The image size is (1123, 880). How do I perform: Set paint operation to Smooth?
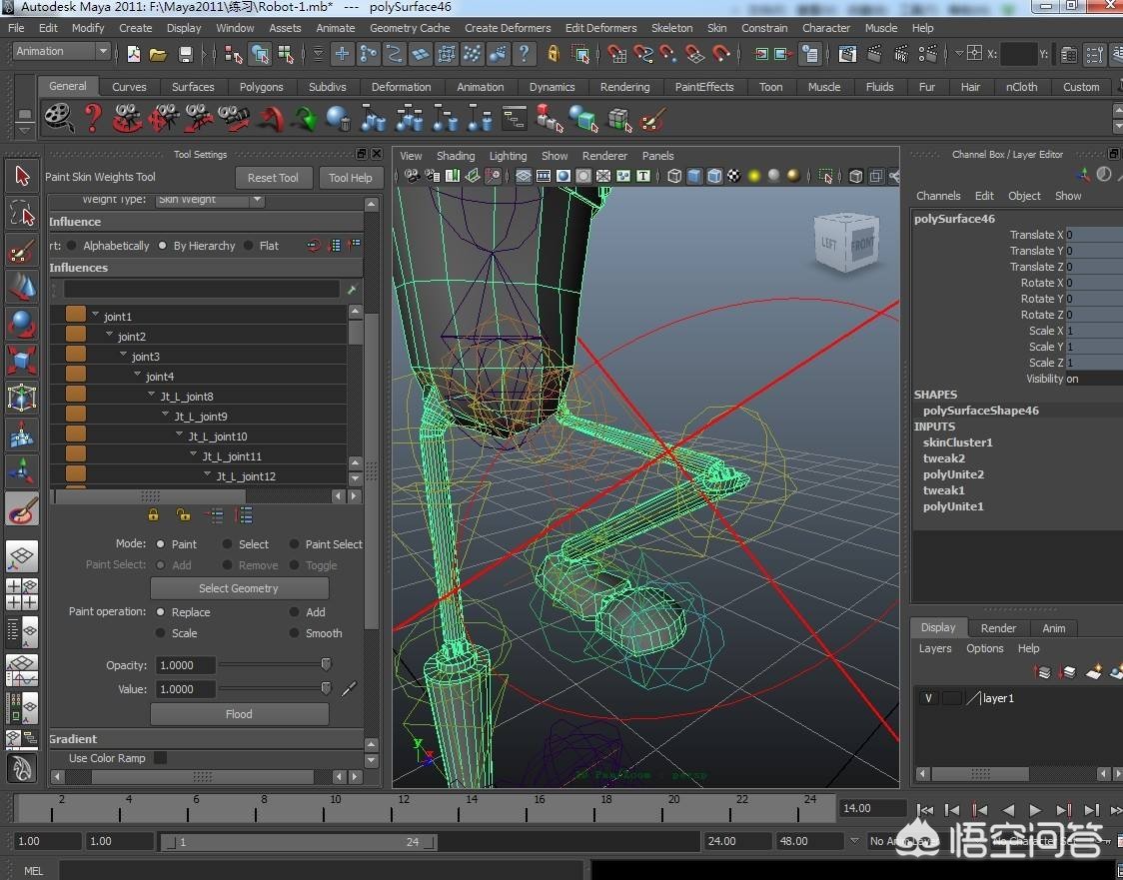[294, 633]
